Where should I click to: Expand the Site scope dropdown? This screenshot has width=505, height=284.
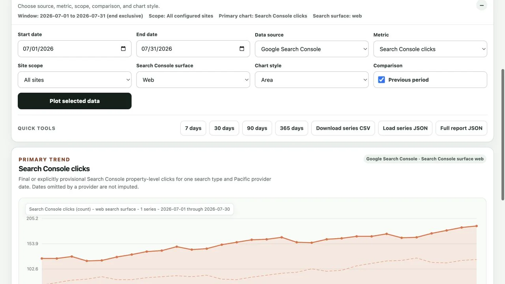click(x=75, y=80)
